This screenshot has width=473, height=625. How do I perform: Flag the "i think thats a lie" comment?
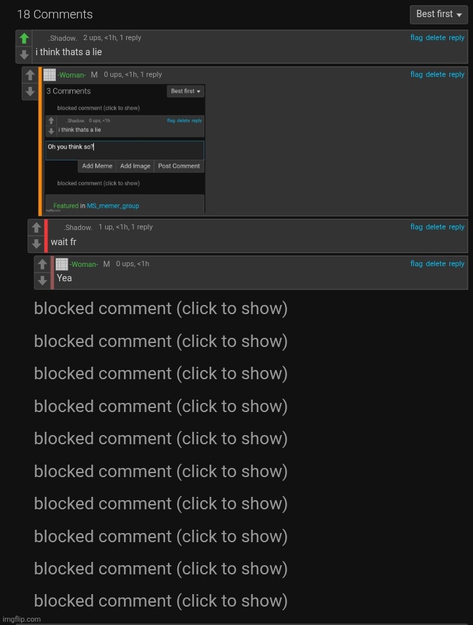417,37
